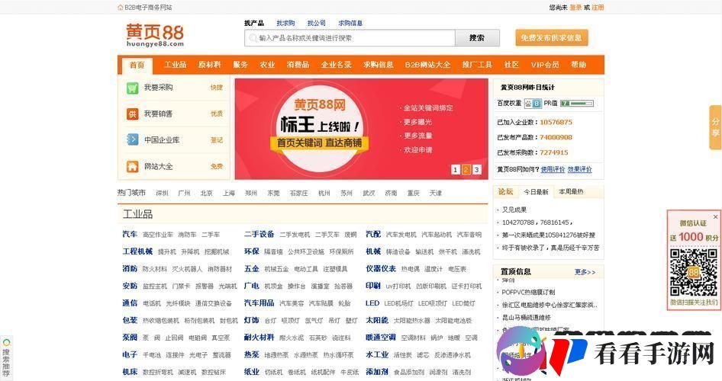Open the 分享 side tab
The image size is (722, 381).
coord(715,127)
